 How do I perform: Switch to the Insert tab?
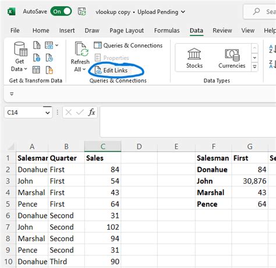(67, 30)
